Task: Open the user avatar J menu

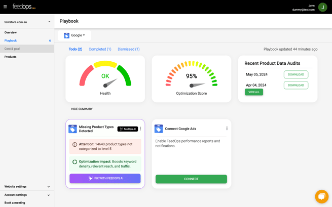Action: 322,7
